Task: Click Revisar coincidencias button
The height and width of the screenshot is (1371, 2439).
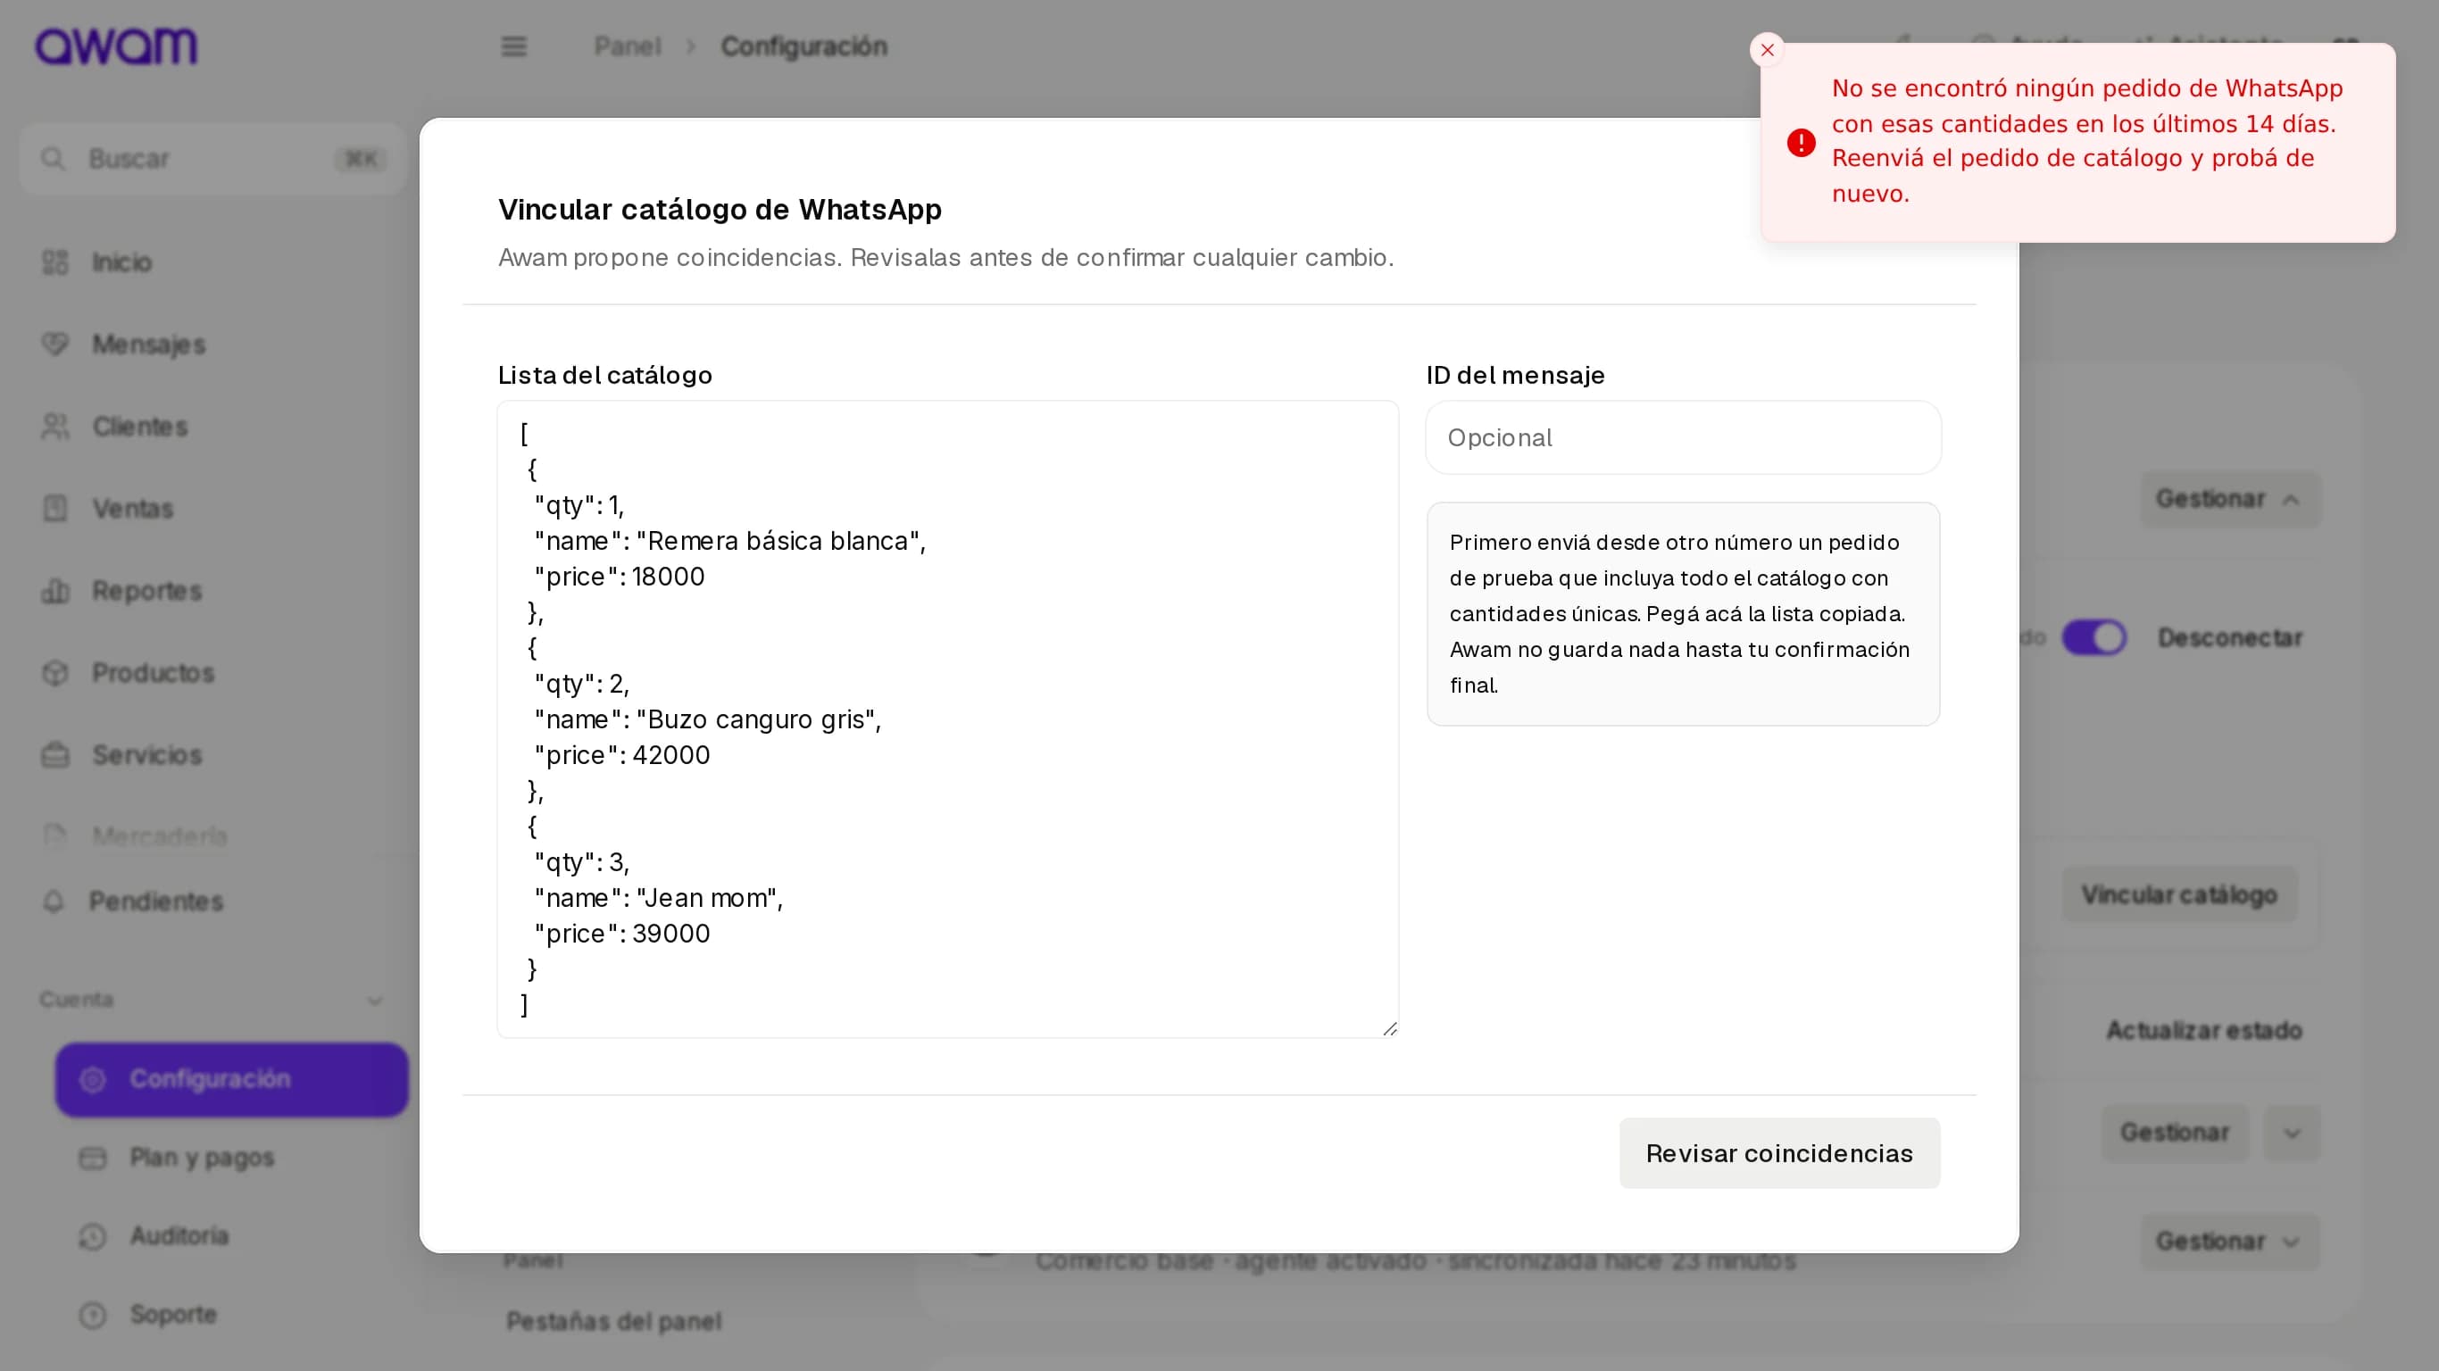Action: pos(1779,1153)
